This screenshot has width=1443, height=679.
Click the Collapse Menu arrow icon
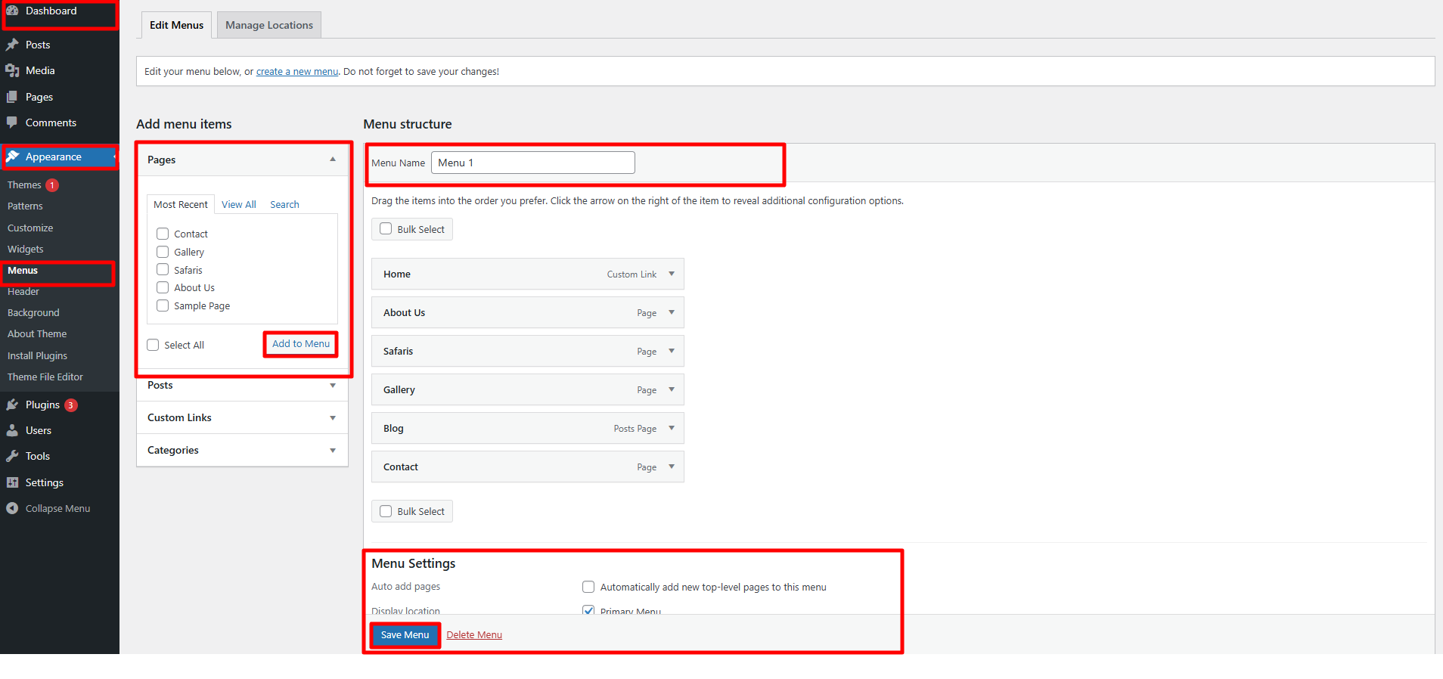[12, 508]
